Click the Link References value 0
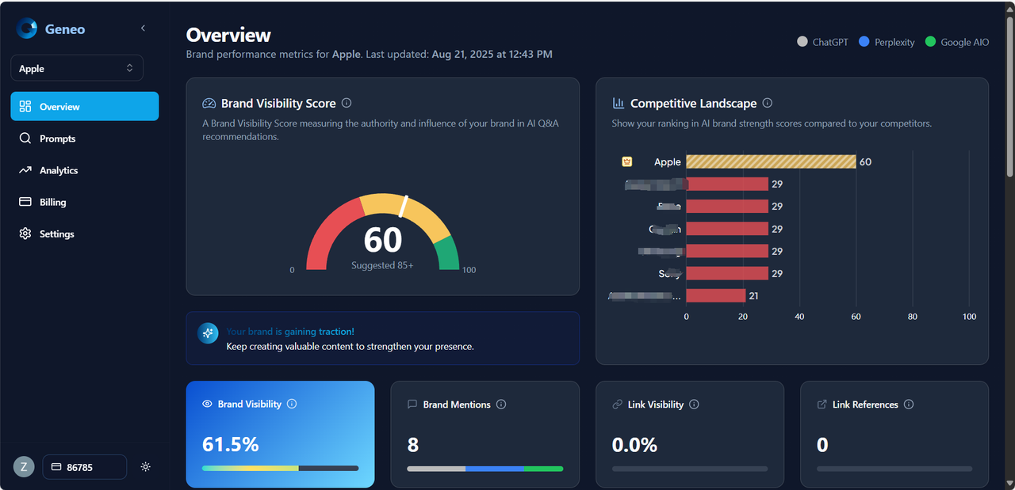1015x490 pixels. point(822,445)
